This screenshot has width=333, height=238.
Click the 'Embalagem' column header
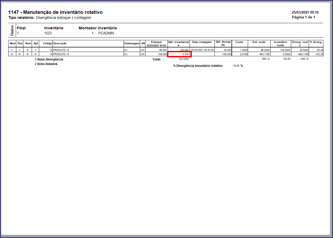click(132, 43)
